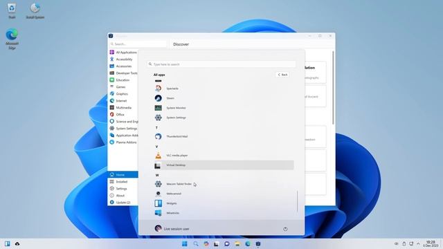Open Developer Tools category in Discover
Screen dimensions: 443x249
pos(123,73)
